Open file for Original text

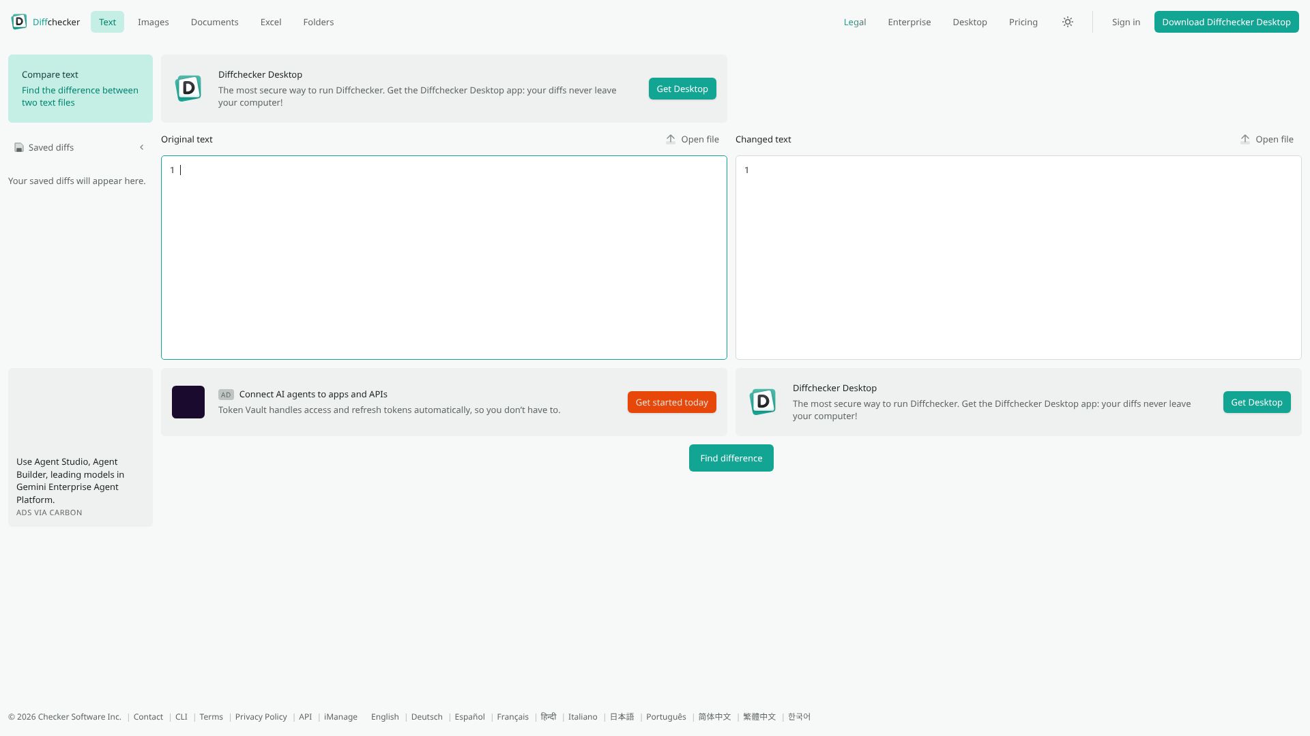tap(693, 139)
